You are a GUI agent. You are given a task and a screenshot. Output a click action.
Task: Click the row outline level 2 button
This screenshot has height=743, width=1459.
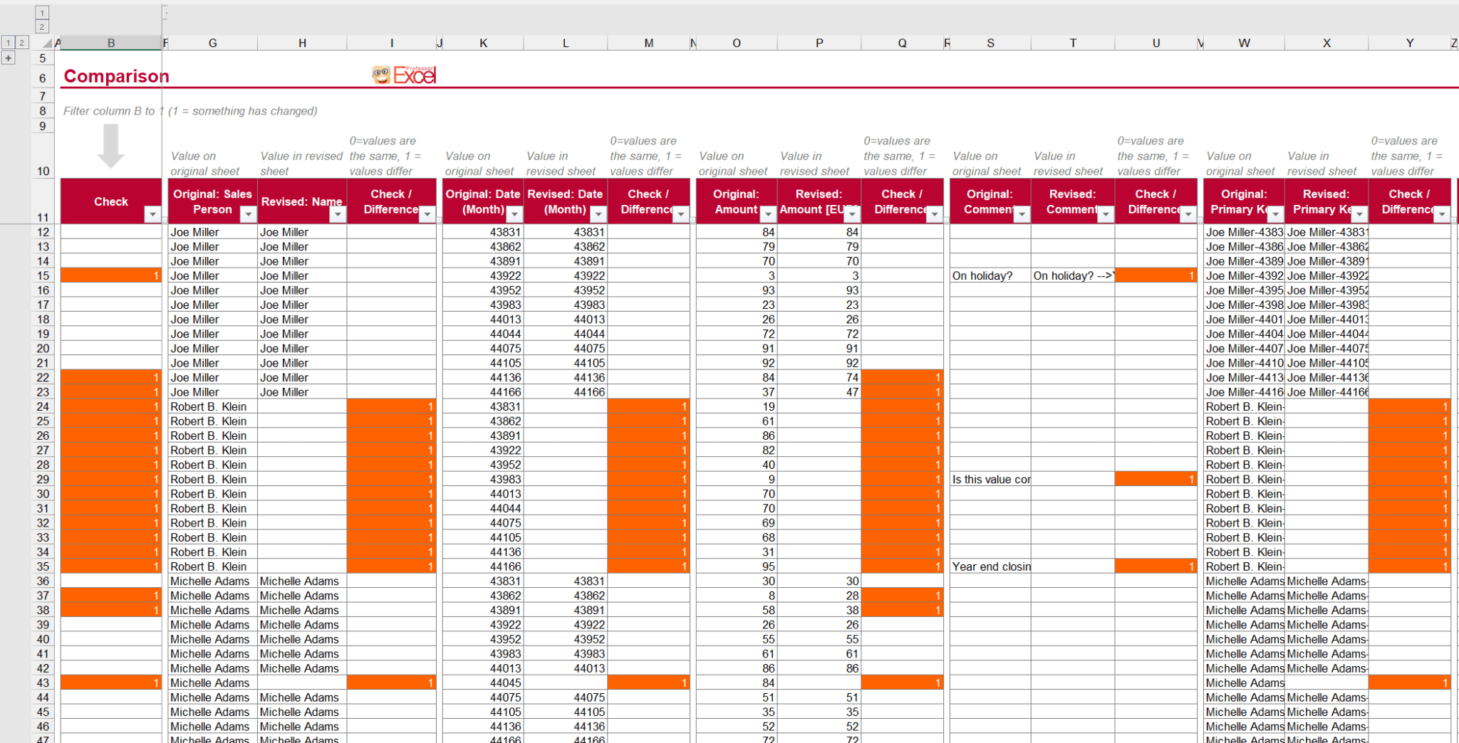[x=42, y=26]
